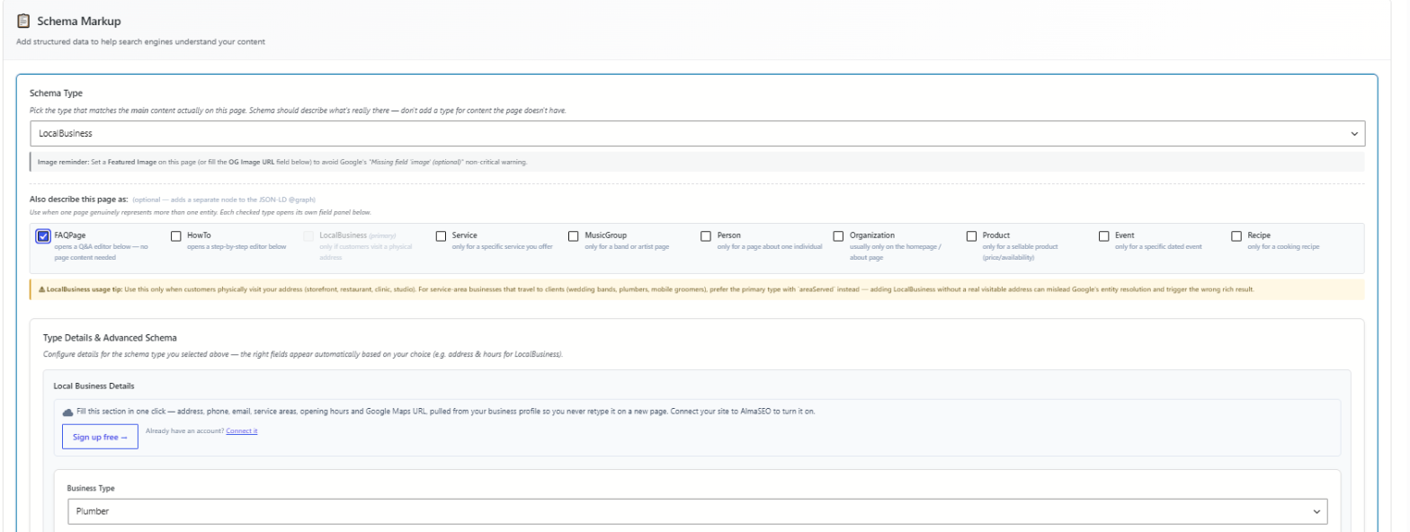The image size is (1410, 532).
Task: Open the Business Type dropdown showing Plumber
Action: (x=697, y=511)
